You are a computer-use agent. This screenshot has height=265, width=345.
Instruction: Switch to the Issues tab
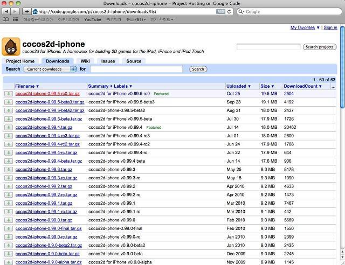point(108,61)
